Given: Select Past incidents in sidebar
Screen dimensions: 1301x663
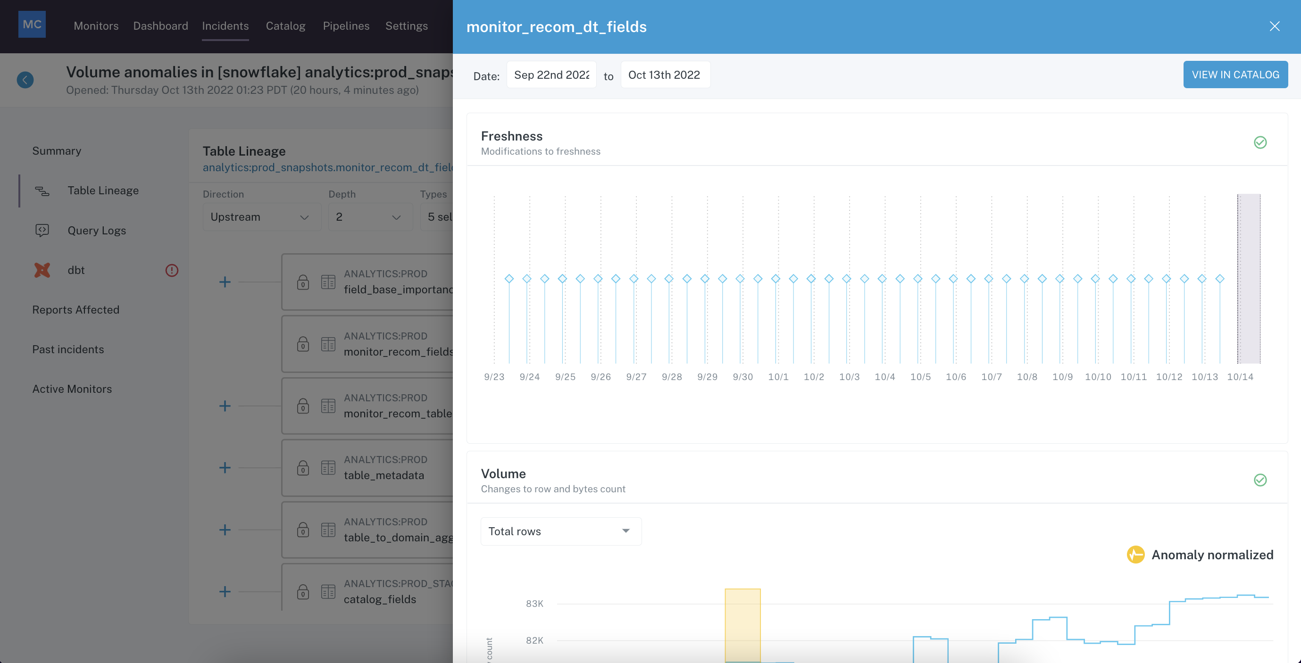Looking at the screenshot, I should click(x=68, y=349).
